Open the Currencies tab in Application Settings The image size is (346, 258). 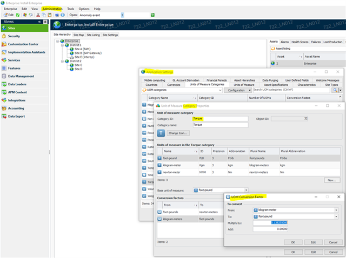[x=174, y=85]
